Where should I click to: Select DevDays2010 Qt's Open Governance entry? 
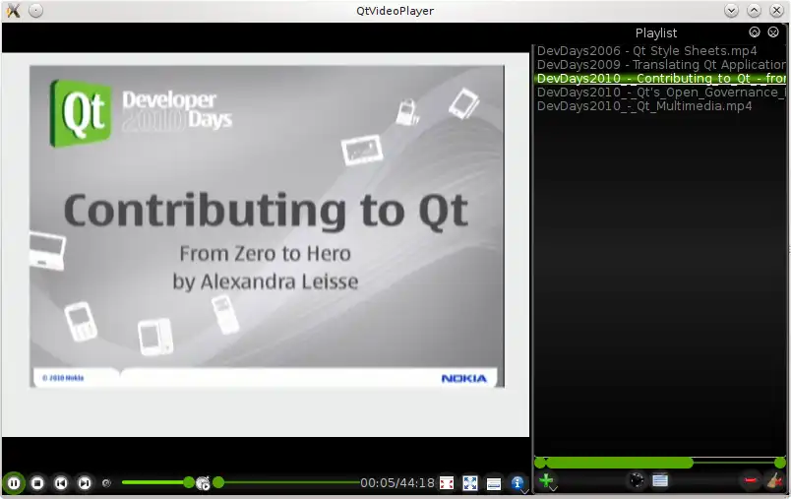pos(659,93)
